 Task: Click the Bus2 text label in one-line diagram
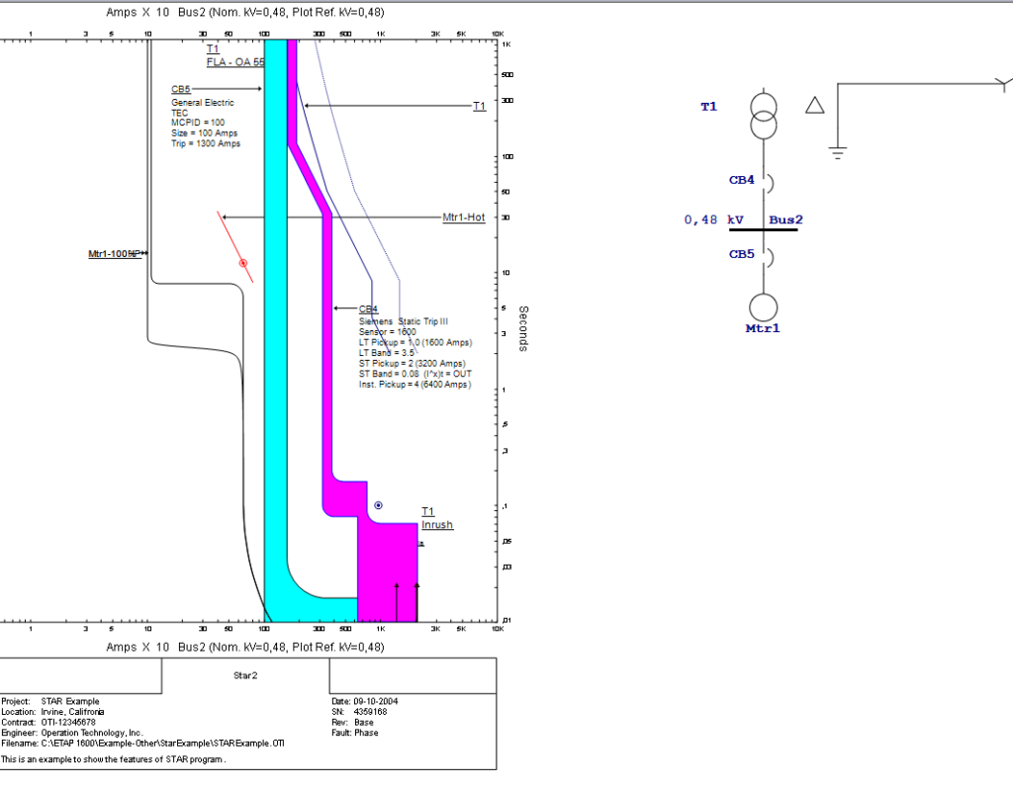(x=785, y=220)
